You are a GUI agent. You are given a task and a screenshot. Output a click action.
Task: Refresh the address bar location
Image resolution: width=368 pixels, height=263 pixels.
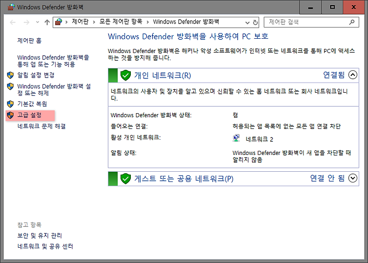(256, 22)
